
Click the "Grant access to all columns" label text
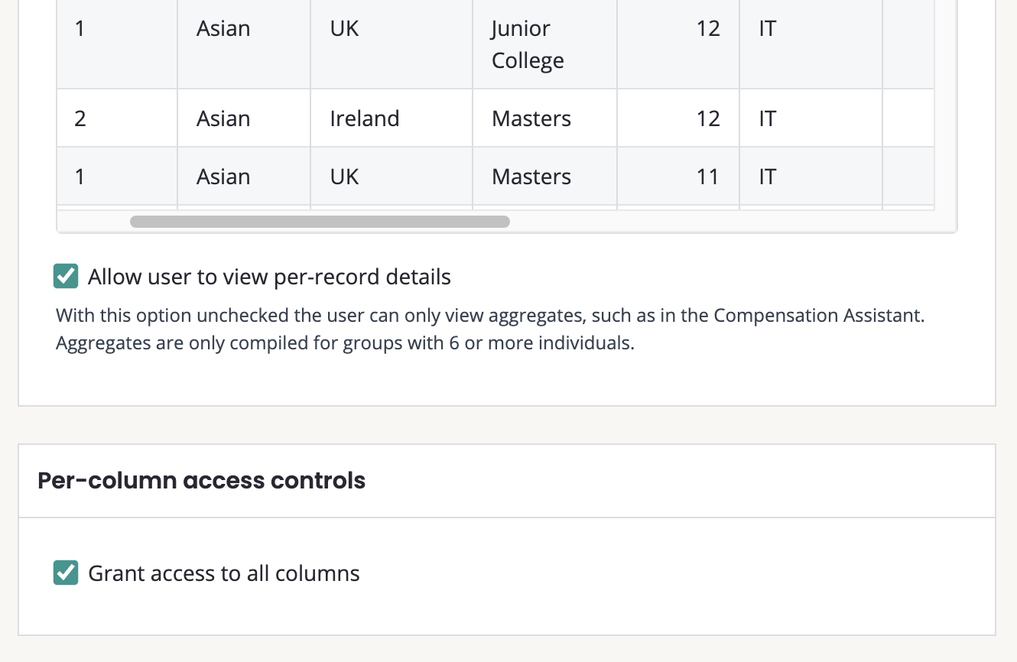click(224, 573)
